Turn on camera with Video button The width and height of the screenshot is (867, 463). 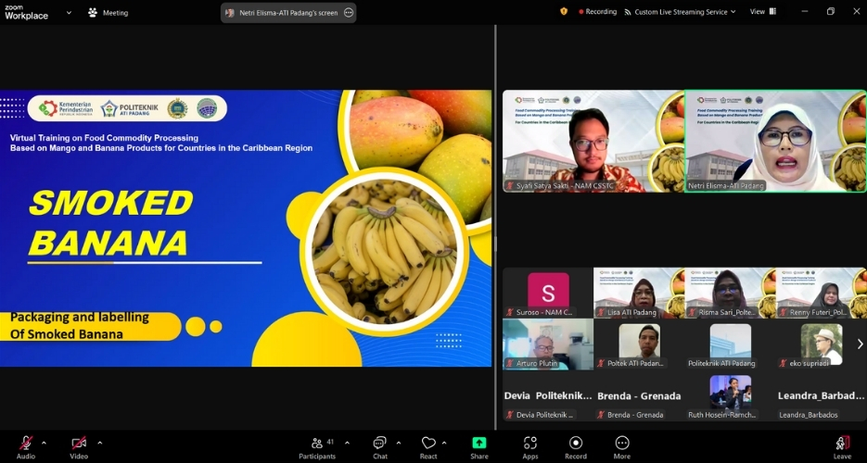(79, 444)
